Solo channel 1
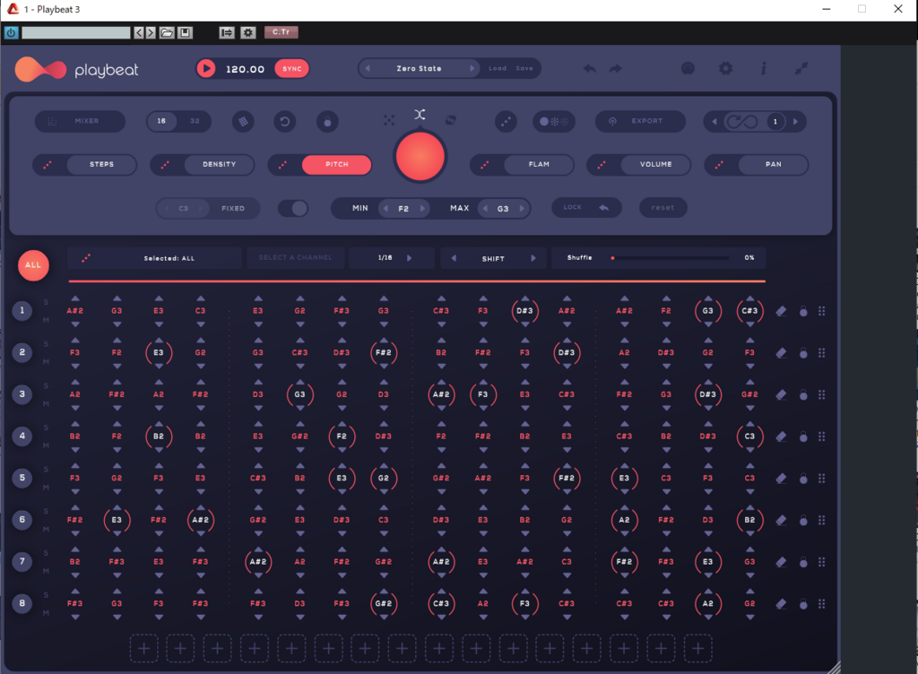Viewport: 918px width, 674px height. tap(46, 302)
